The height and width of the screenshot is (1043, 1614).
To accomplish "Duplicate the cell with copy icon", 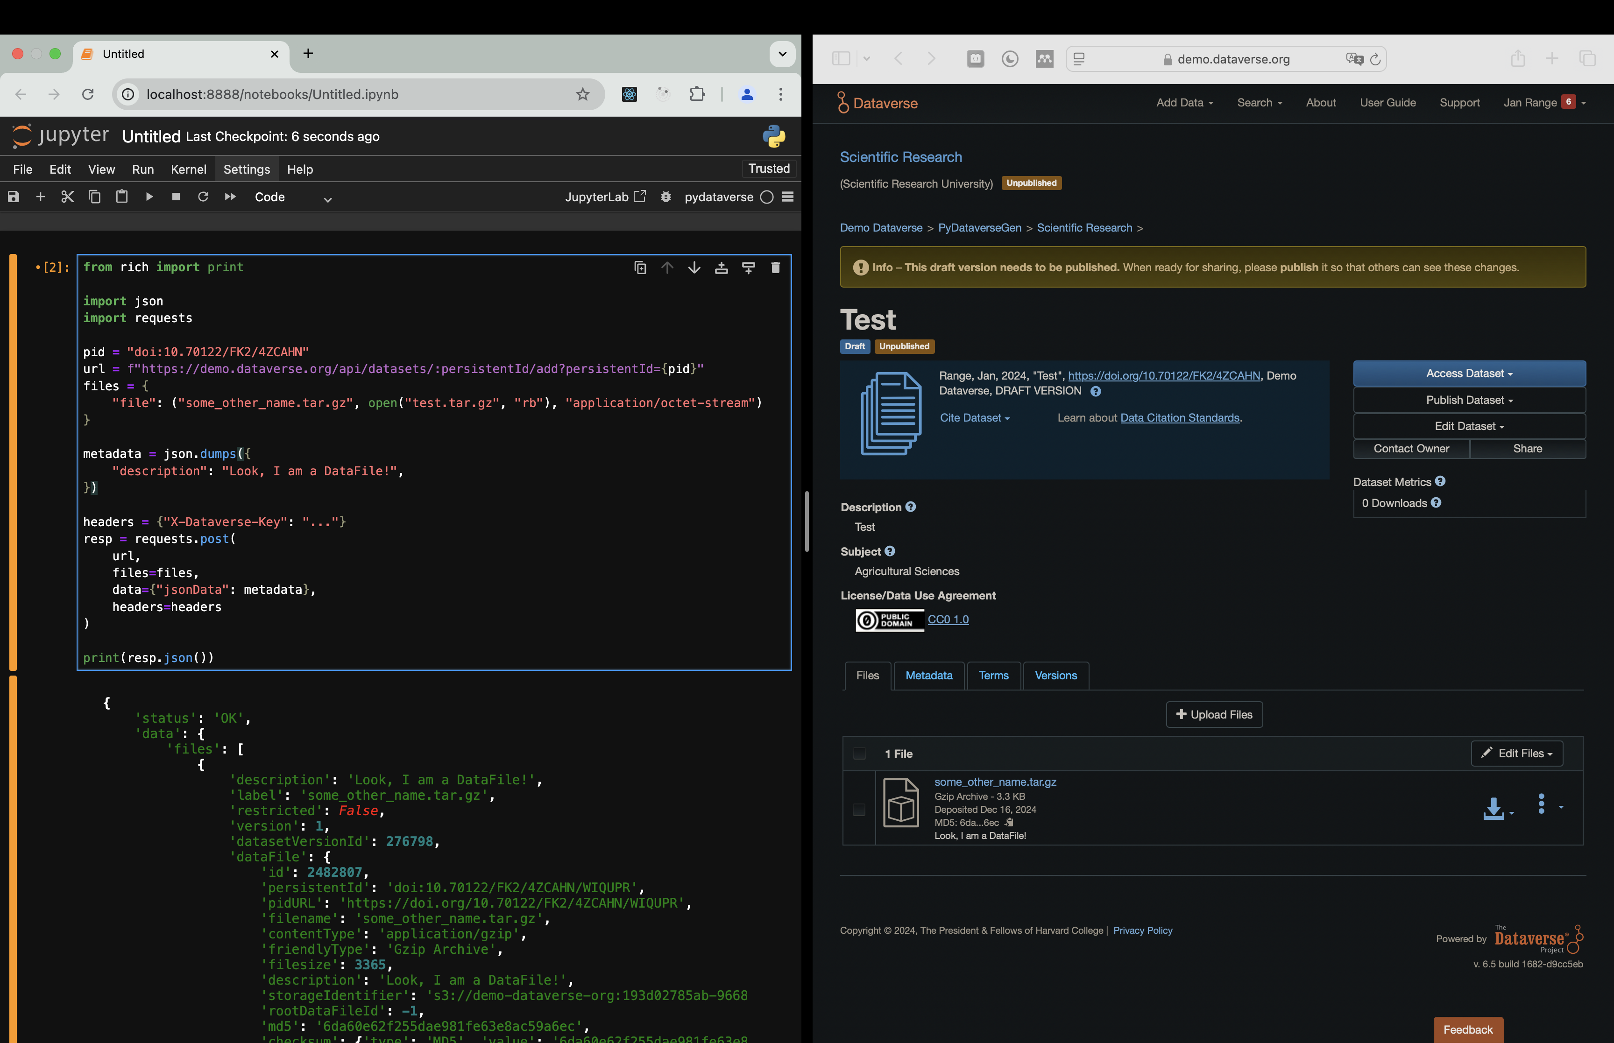I will coord(640,268).
